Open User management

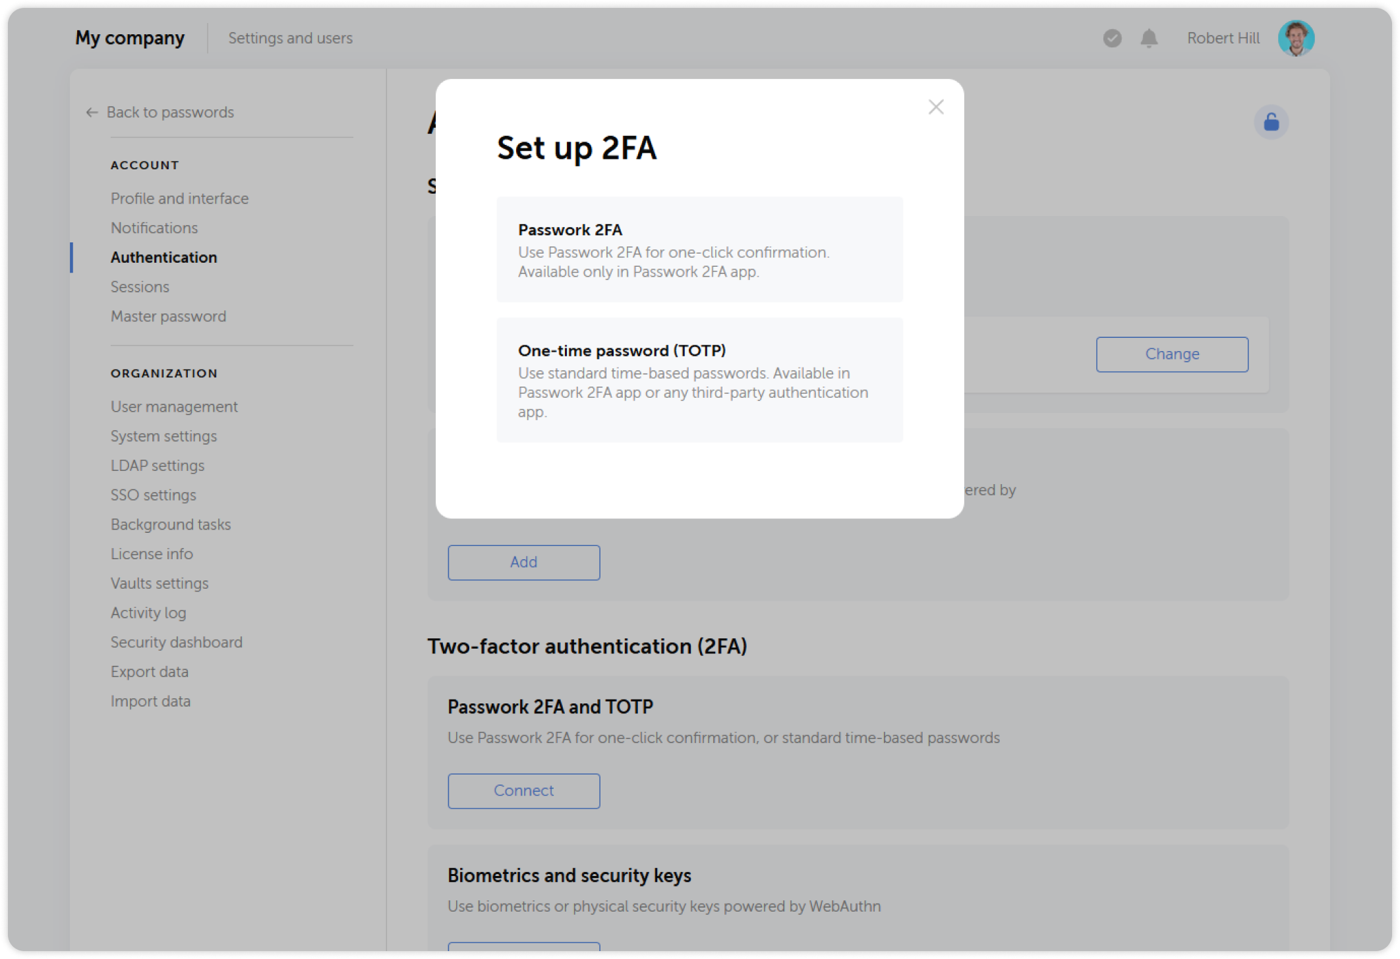click(174, 407)
